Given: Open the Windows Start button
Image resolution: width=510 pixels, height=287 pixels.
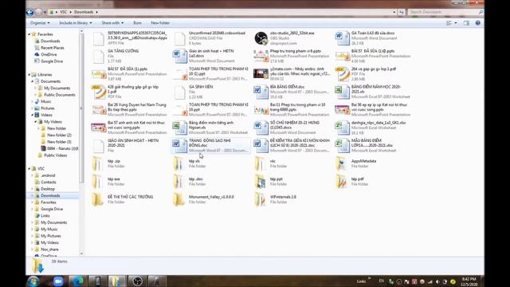Looking at the screenshot, I should pyautogui.click(x=33, y=281).
